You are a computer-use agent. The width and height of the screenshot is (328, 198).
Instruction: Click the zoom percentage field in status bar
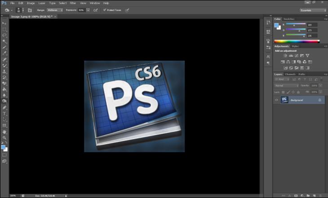13,196
